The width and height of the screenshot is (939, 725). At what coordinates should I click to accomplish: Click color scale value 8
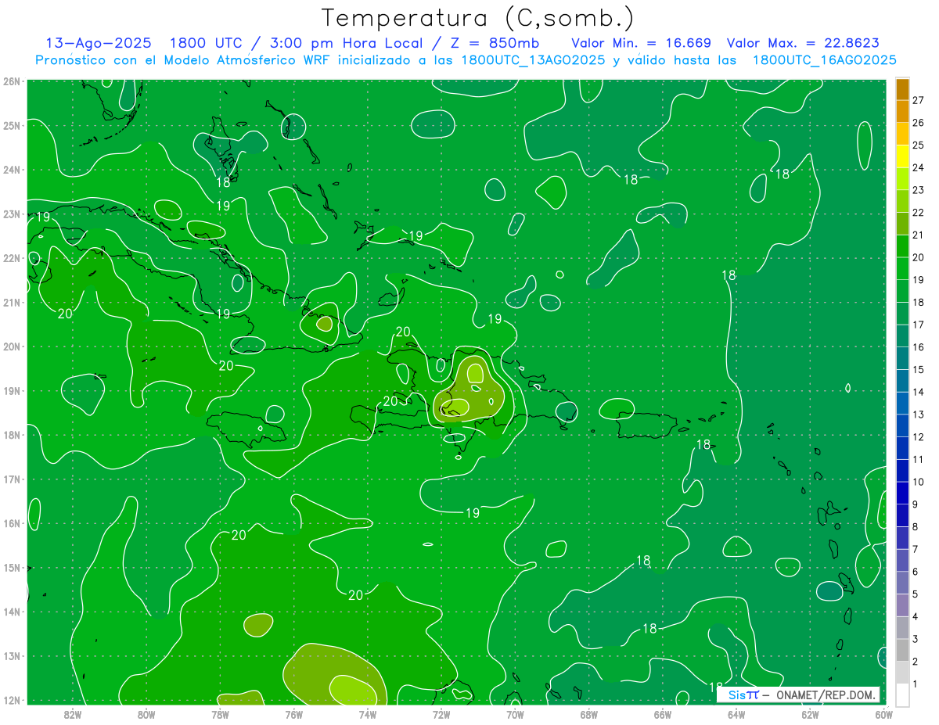(x=916, y=527)
